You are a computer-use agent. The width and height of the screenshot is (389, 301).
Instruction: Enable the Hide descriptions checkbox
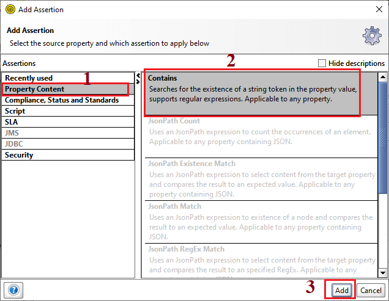(x=322, y=63)
